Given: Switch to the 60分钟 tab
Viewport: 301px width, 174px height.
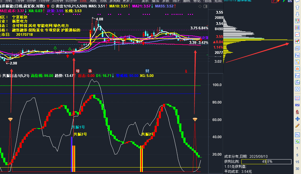Looking at the screenshot, I should (x=71, y=1).
